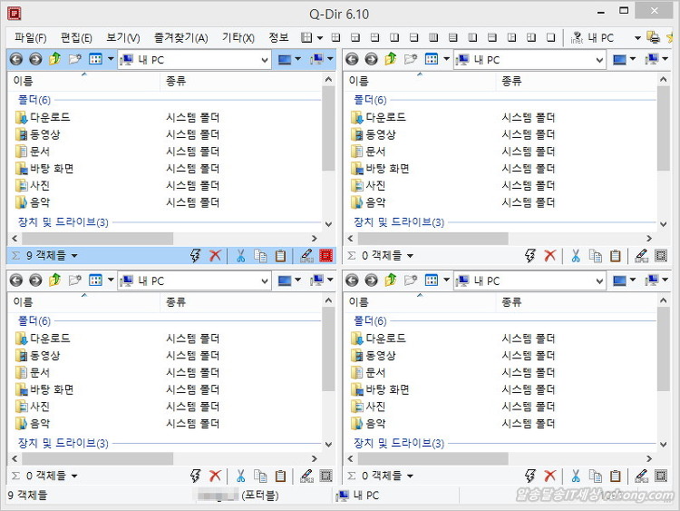This screenshot has width=680, height=511.
Task: Open the 파일(F) menu
Action: point(30,38)
